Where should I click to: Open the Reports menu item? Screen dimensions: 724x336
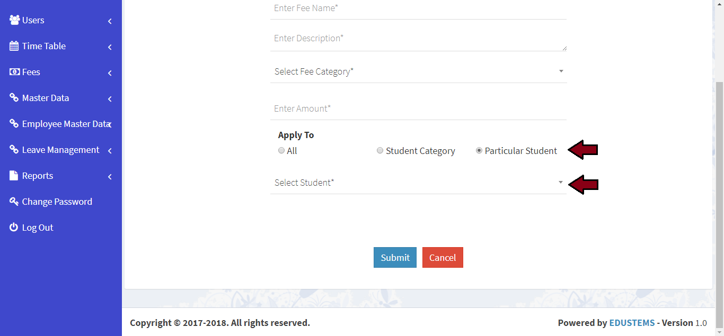(38, 176)
